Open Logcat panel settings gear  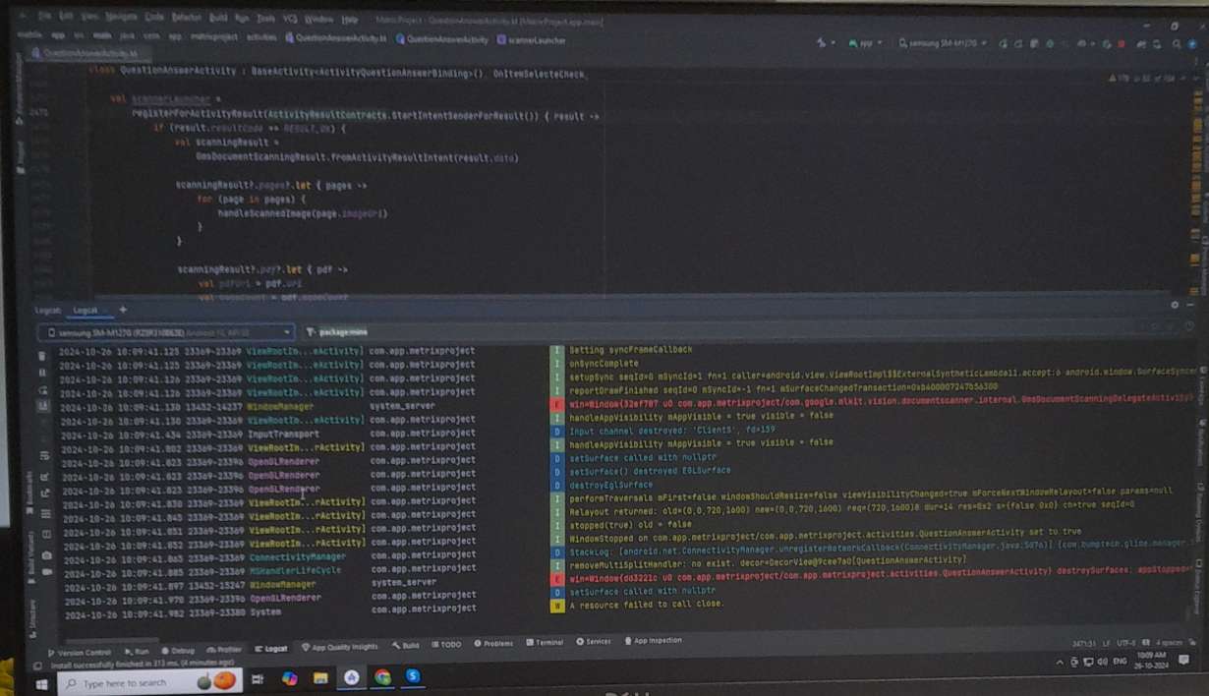tap(1174, 305)
